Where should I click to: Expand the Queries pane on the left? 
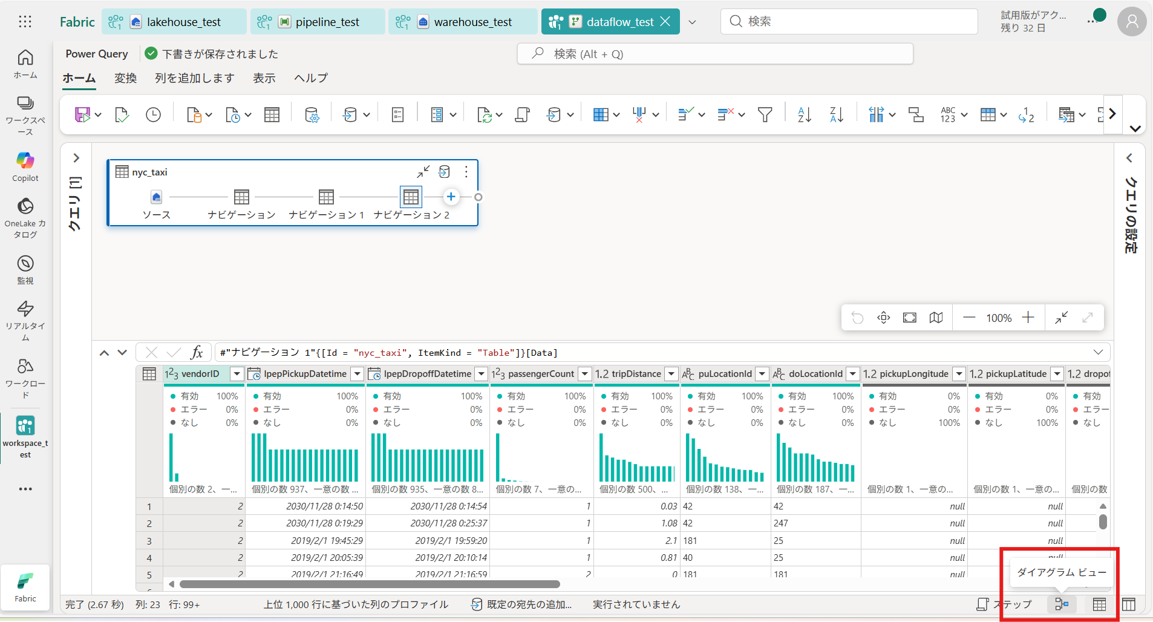[x=76, y=158]
